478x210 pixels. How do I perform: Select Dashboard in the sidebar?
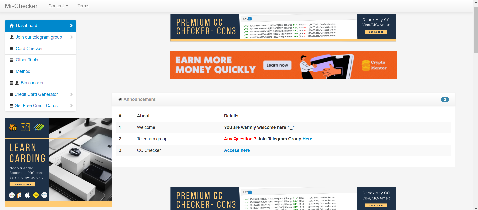tap(40, 26)
